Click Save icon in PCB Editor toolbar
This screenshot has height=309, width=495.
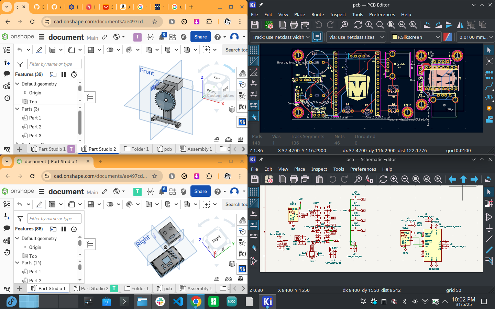pyautogui.click(x=254, y=25)
